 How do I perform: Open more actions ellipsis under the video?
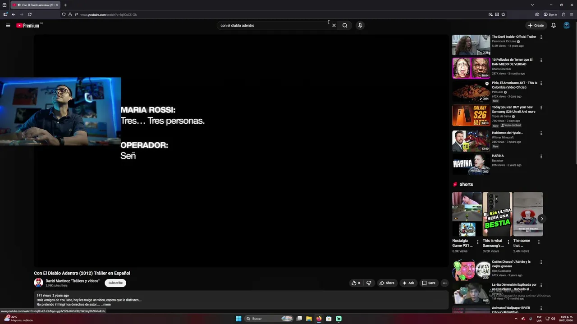tap(444, 283)
